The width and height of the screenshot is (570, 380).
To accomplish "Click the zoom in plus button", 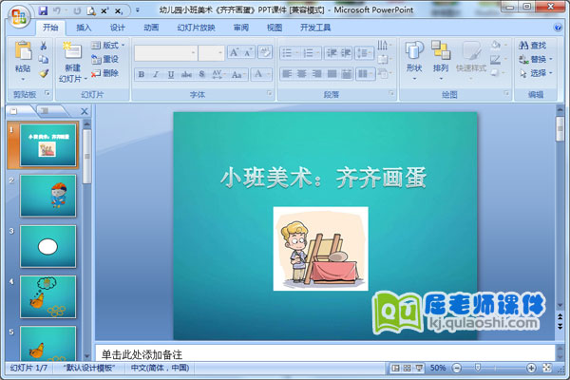I will click(531, 368).
